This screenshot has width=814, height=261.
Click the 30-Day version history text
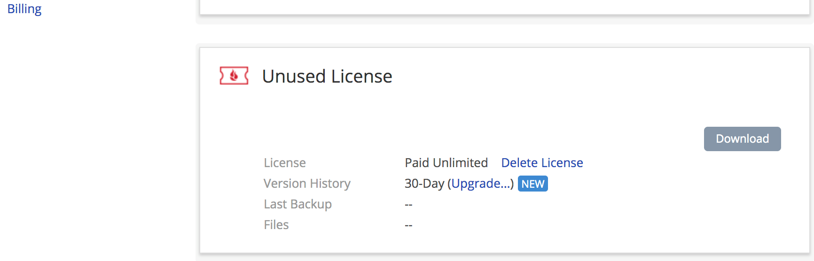coord(424,184)
